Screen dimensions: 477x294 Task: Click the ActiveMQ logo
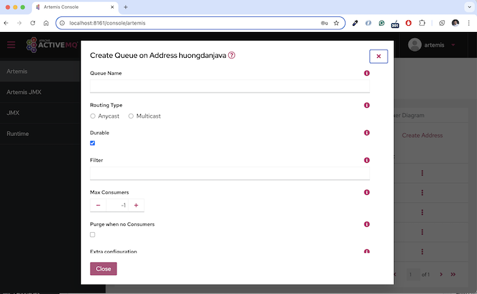pos(52,45)
